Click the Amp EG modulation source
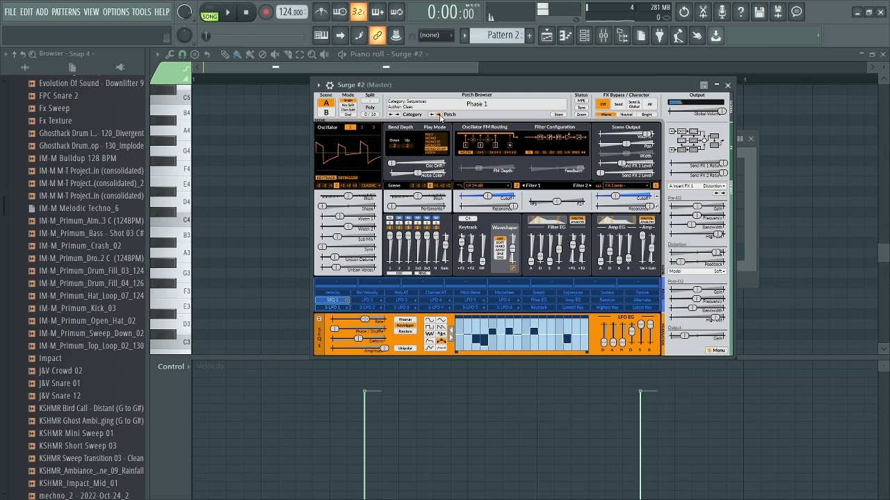Image resolution: width=890 pixels, height=500 pixels. tap(574, 300)
